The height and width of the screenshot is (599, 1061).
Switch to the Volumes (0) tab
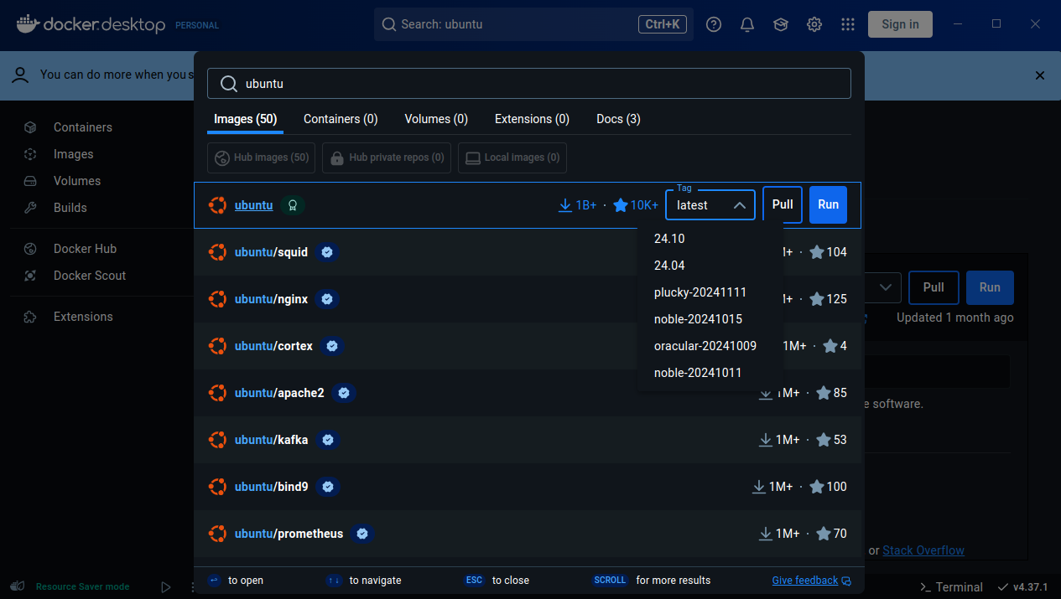pyautogui.click(x=436, y=119)
